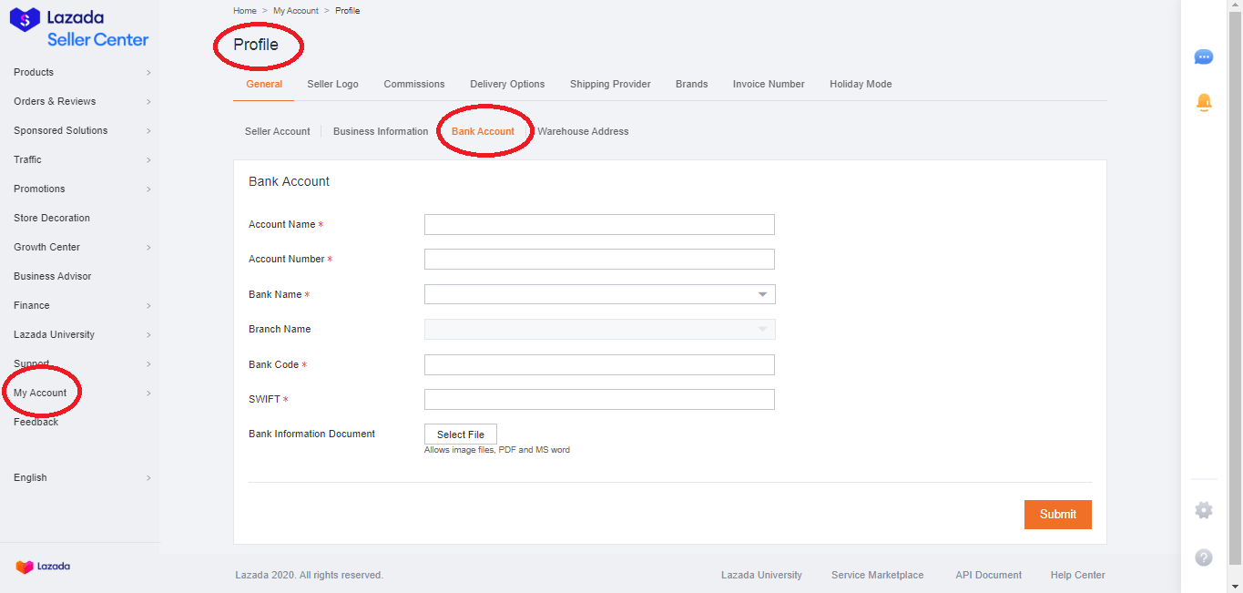Open the Help Center footer link
This screenshot has height=593, width=1243.
[1077, 575]
